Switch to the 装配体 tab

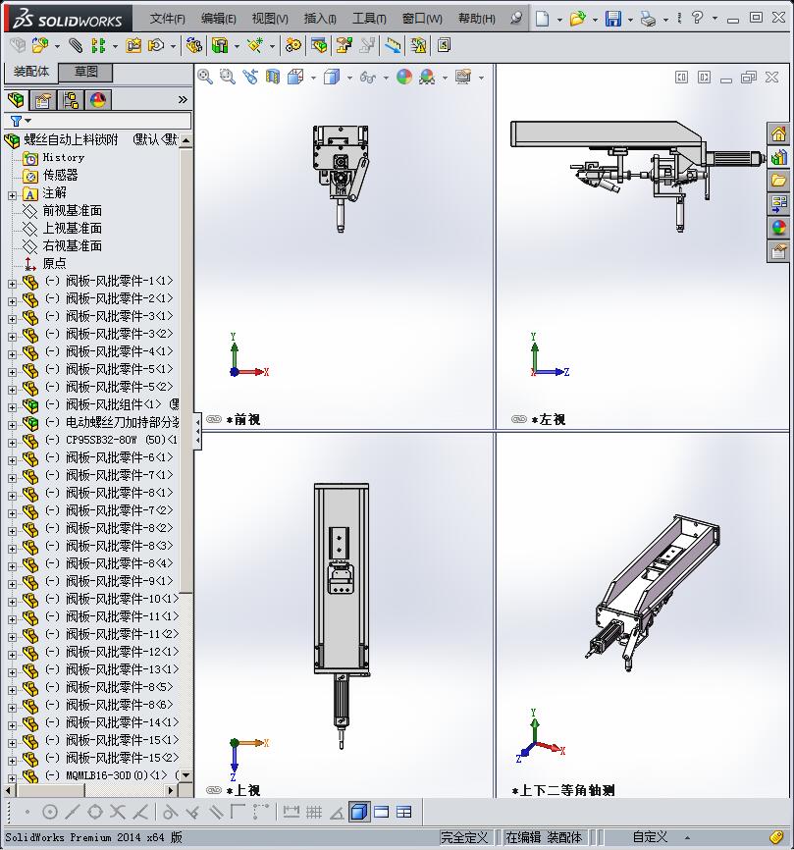[x=31, y=72]
